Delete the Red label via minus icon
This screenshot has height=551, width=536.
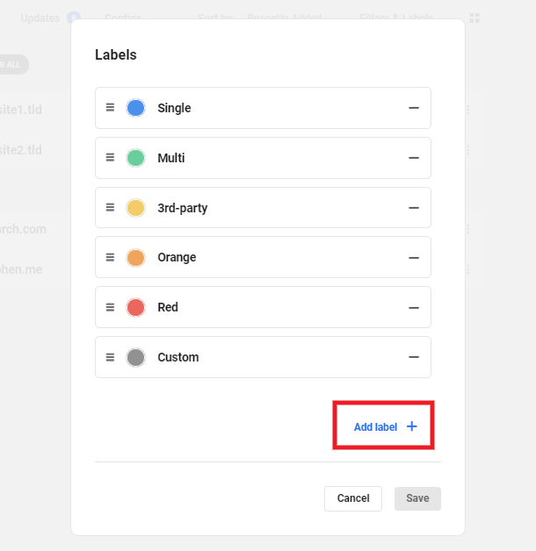tap(413, 308)
